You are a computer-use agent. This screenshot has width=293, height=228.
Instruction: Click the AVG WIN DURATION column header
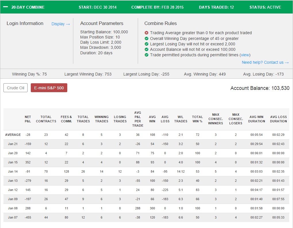click(256, 119)
